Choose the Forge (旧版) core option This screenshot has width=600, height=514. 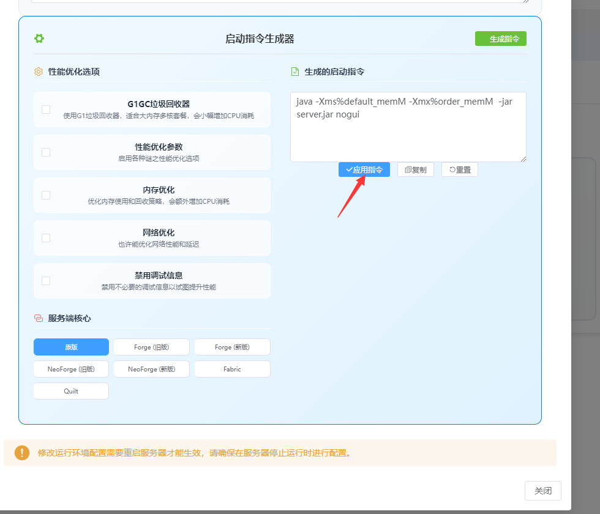point(151,347)
